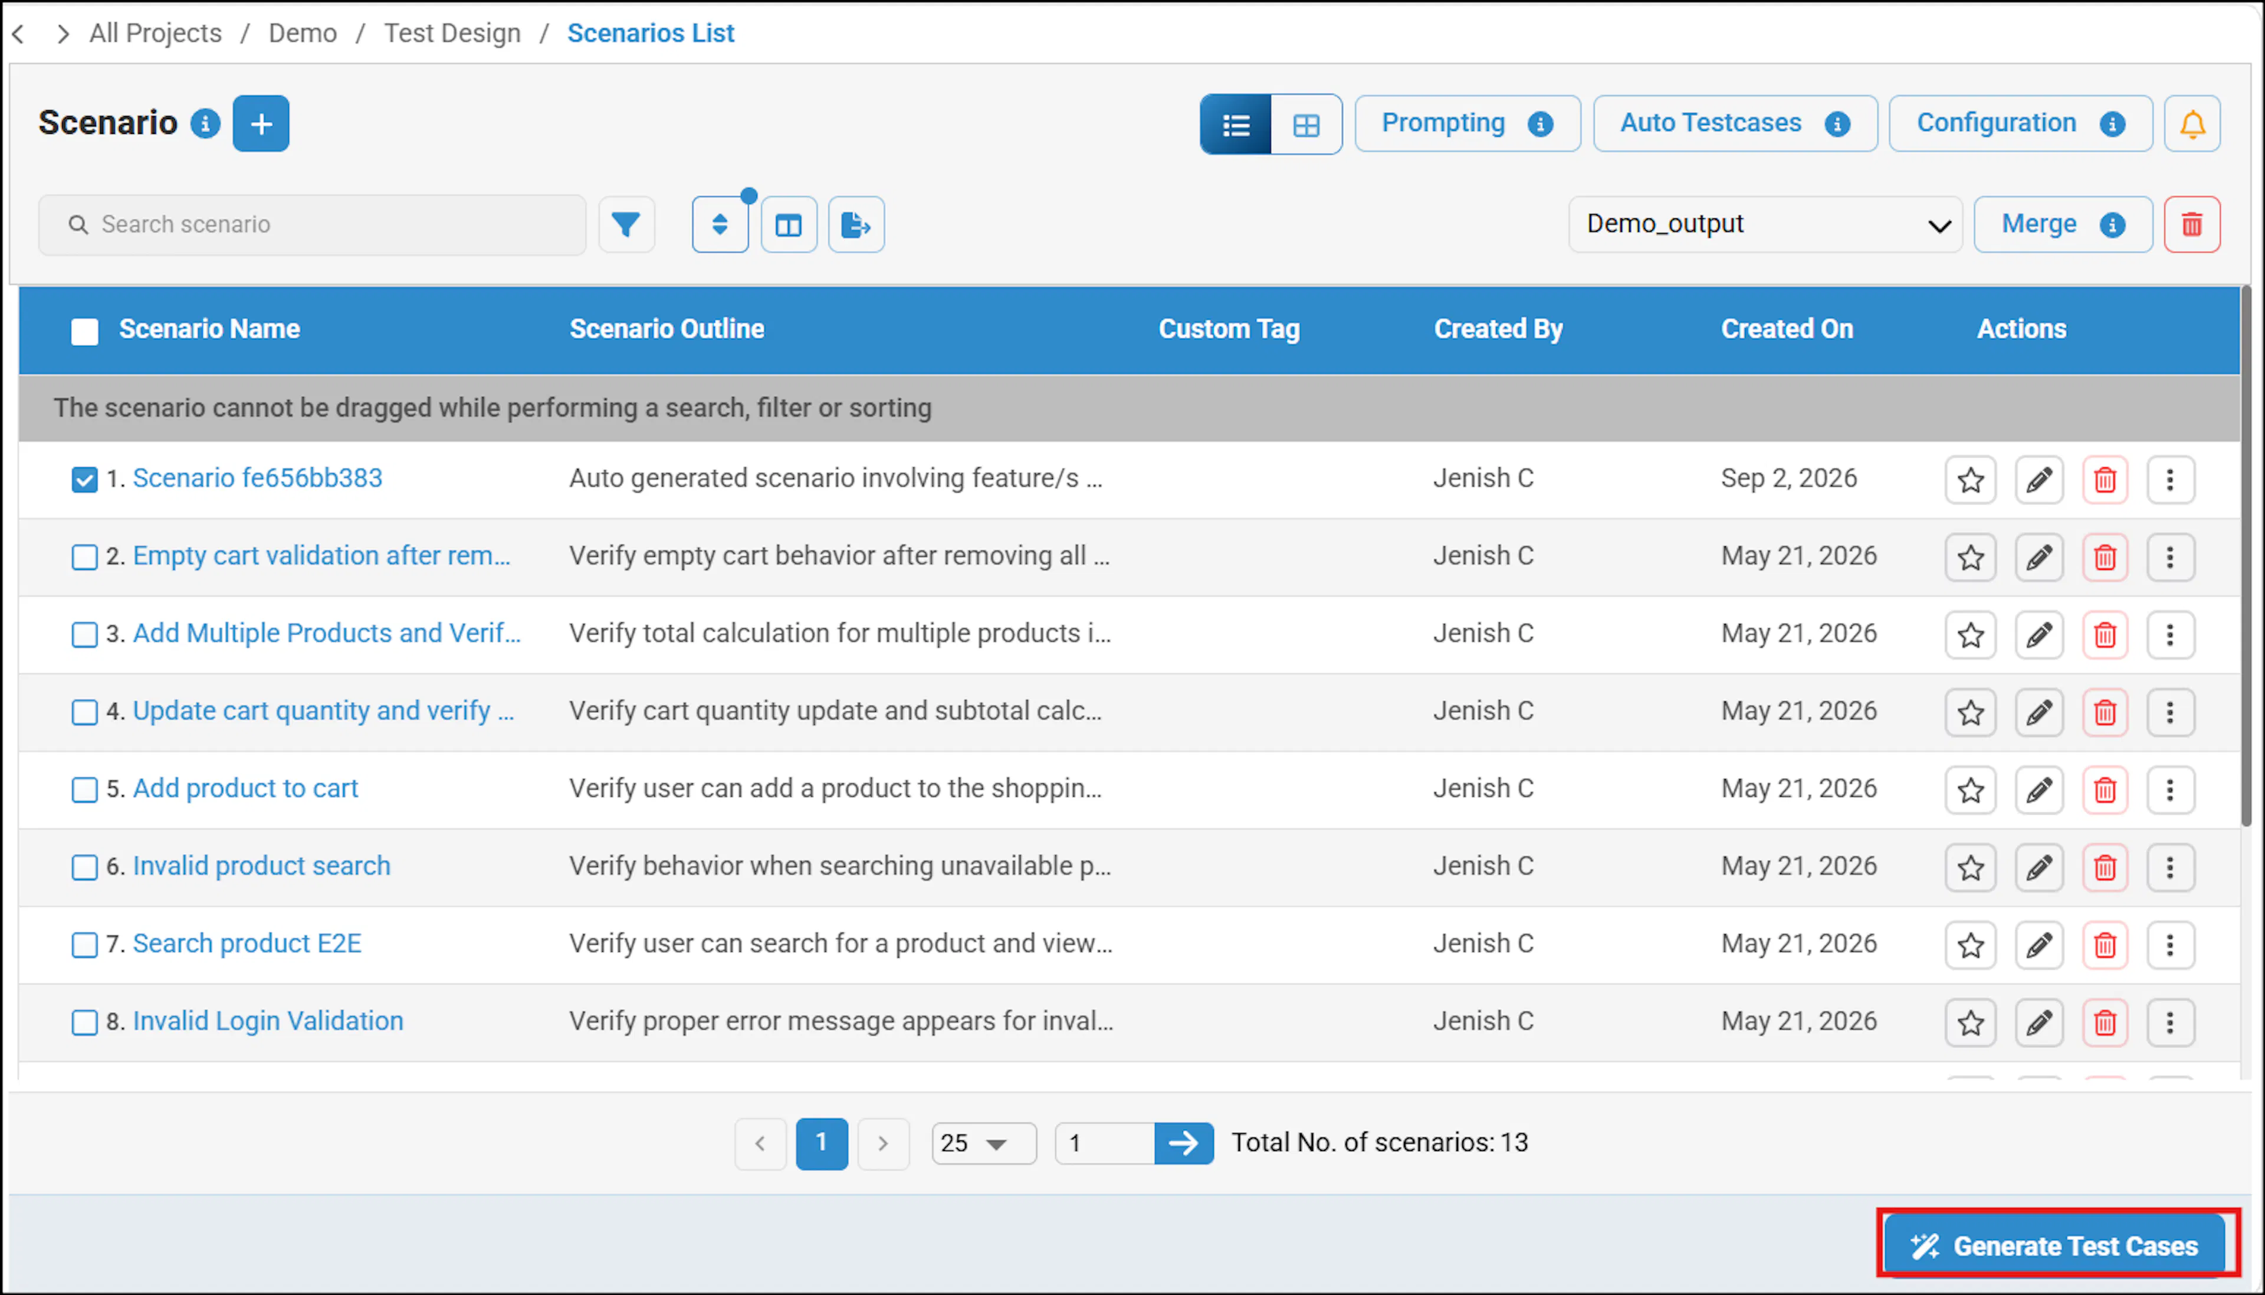2265x1295 pixels.
Task: Open the Update cart quantity scenario link
Action: coord(324,711)
